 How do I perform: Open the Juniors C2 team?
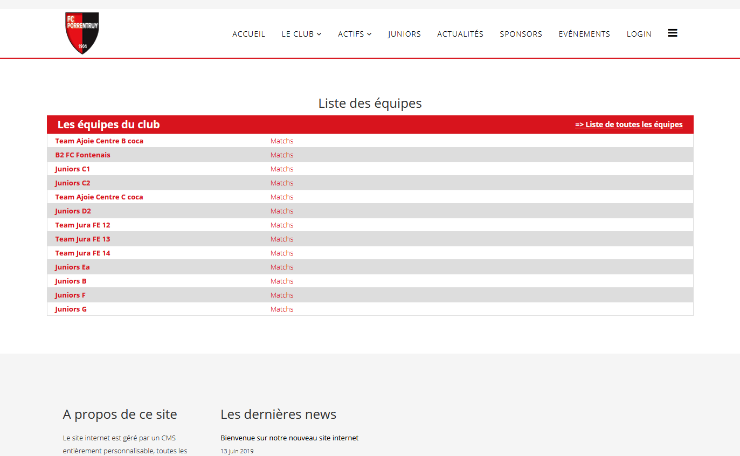click(73, 183)
